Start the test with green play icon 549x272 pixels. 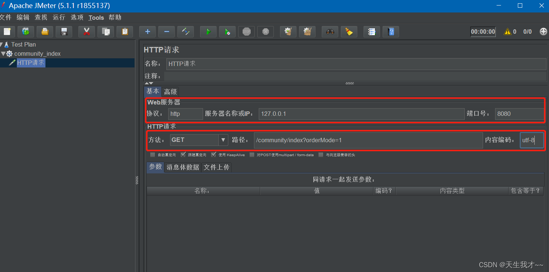pyautogui.click(x=208, y=32)
